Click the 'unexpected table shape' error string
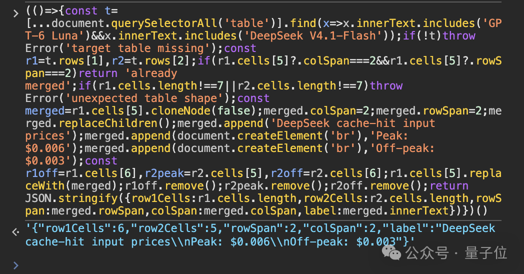The image size is (524, 274). tap(144, 98)
